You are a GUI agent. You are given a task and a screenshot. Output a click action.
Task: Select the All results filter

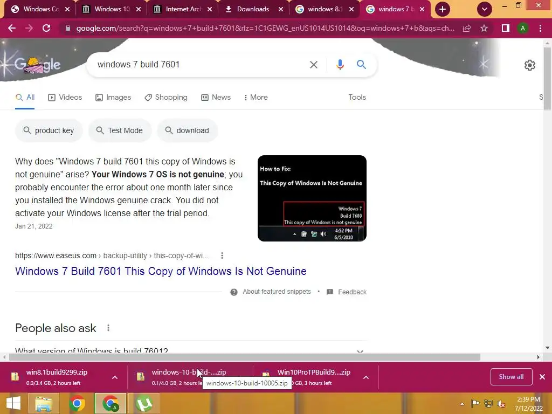pyautogui.click(x=25, y=97)
